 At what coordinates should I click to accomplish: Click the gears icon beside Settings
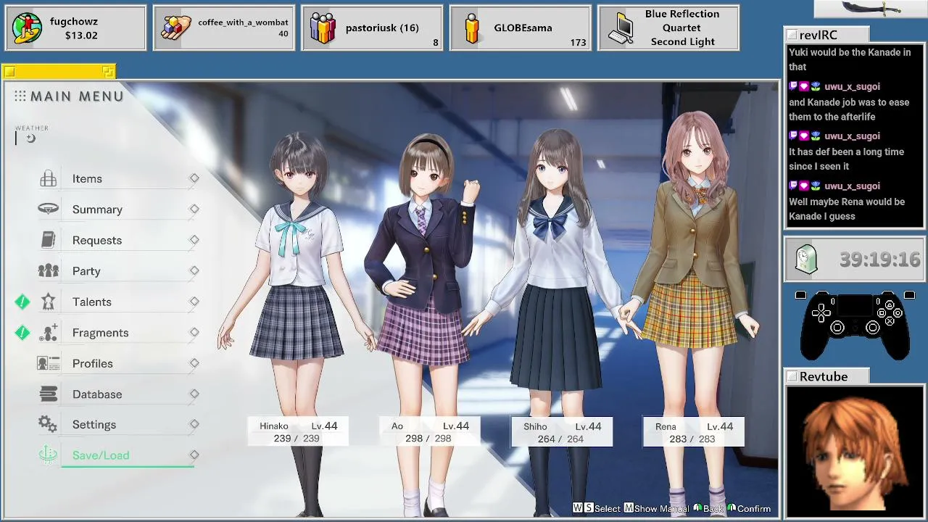tap(48, 424)
